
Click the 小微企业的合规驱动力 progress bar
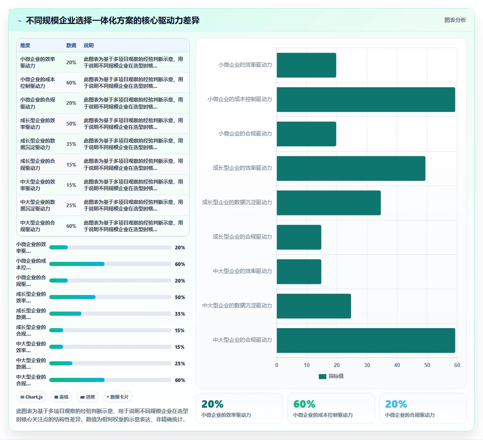(110, 280)
